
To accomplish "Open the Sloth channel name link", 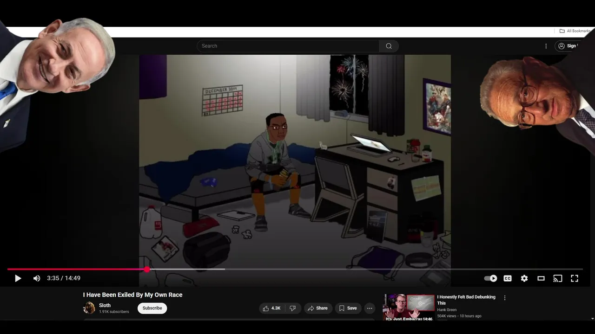I will coord(105,305).
